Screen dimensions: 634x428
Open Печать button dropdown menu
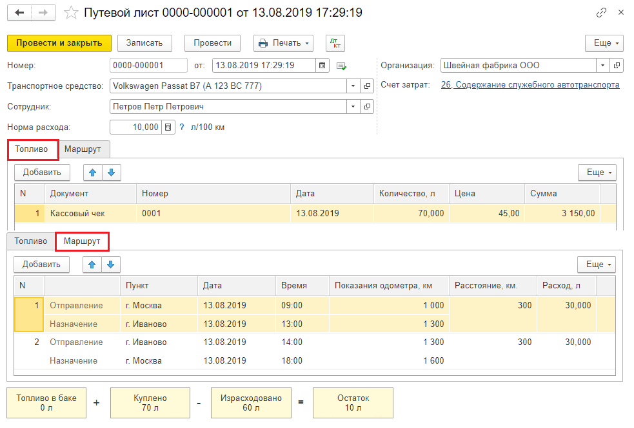(x=283, y=43)
